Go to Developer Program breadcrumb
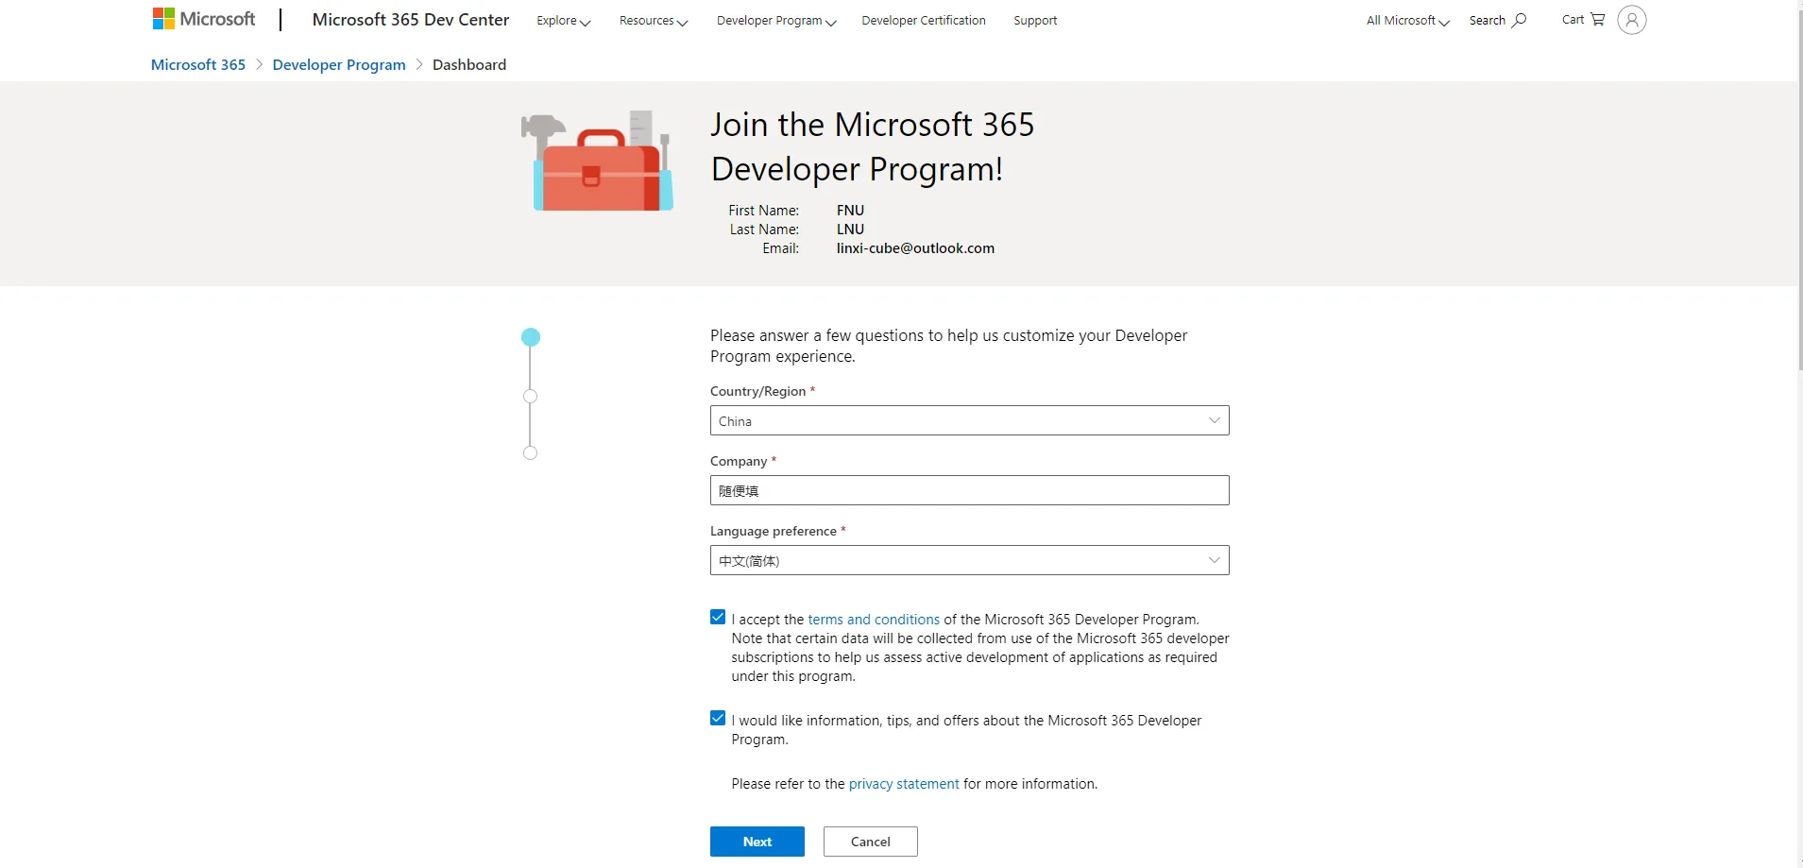 click(338, 65)
